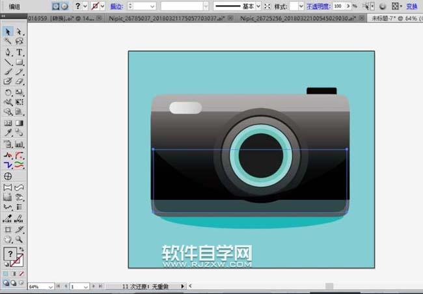Open the artboard number dropdown
Image resolution: width=423 pixels, height=294 pixels.
pyautogui.click(x=86, y=286)
